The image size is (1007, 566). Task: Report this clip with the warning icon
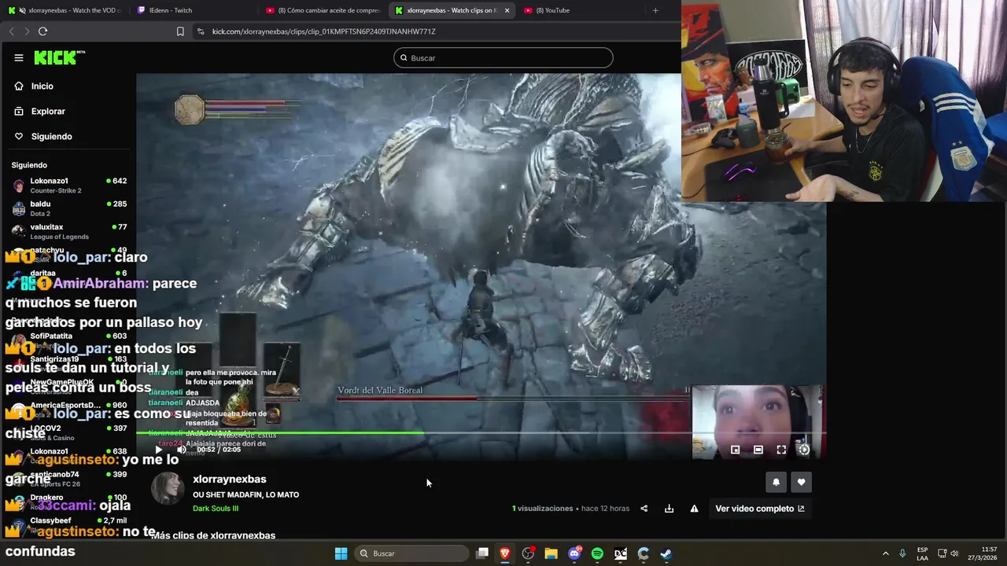(x=694, y=509)
